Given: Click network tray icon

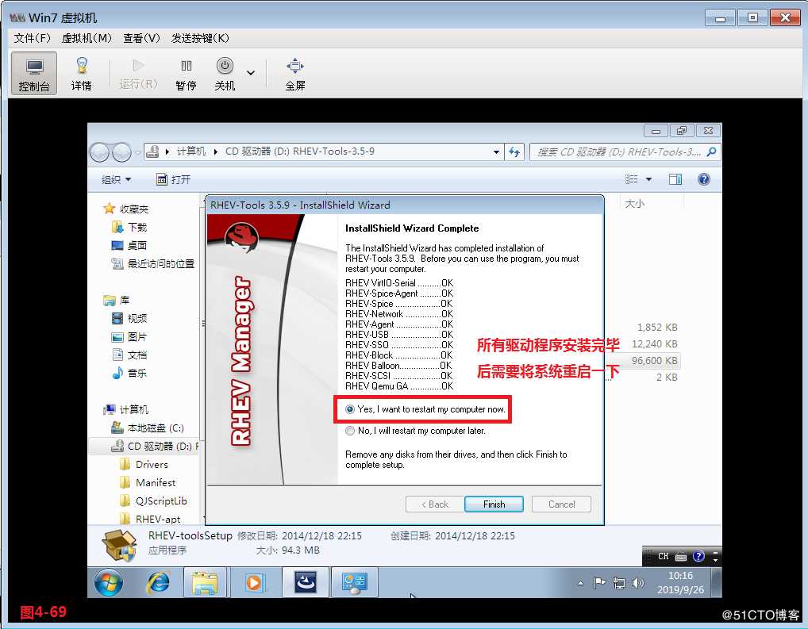Looking at the screenshot, I should [619, 583].
